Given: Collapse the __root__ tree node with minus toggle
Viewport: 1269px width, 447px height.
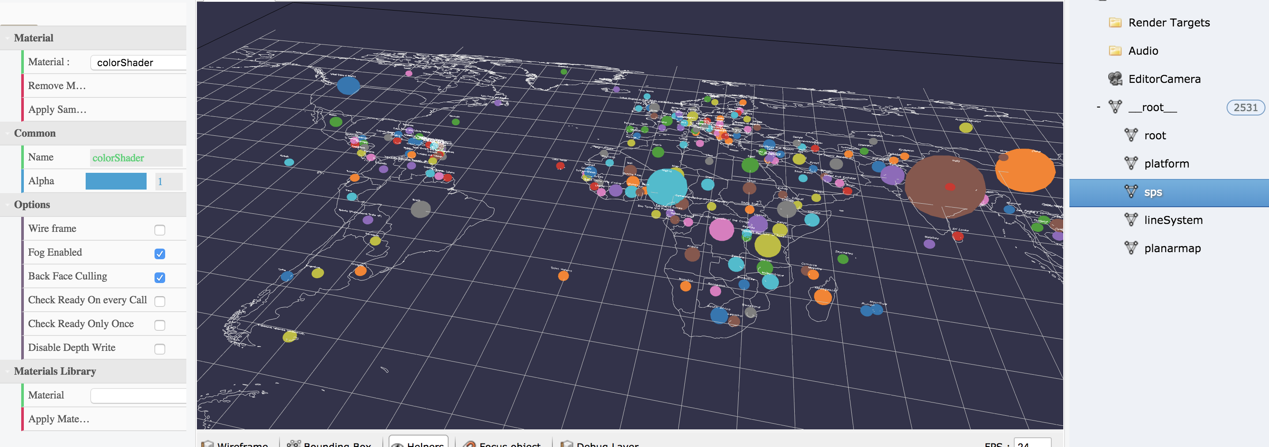Looking at the screenshot, I should point(1098,107).
